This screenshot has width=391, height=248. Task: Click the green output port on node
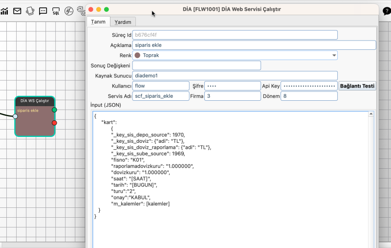coord(54,110)
